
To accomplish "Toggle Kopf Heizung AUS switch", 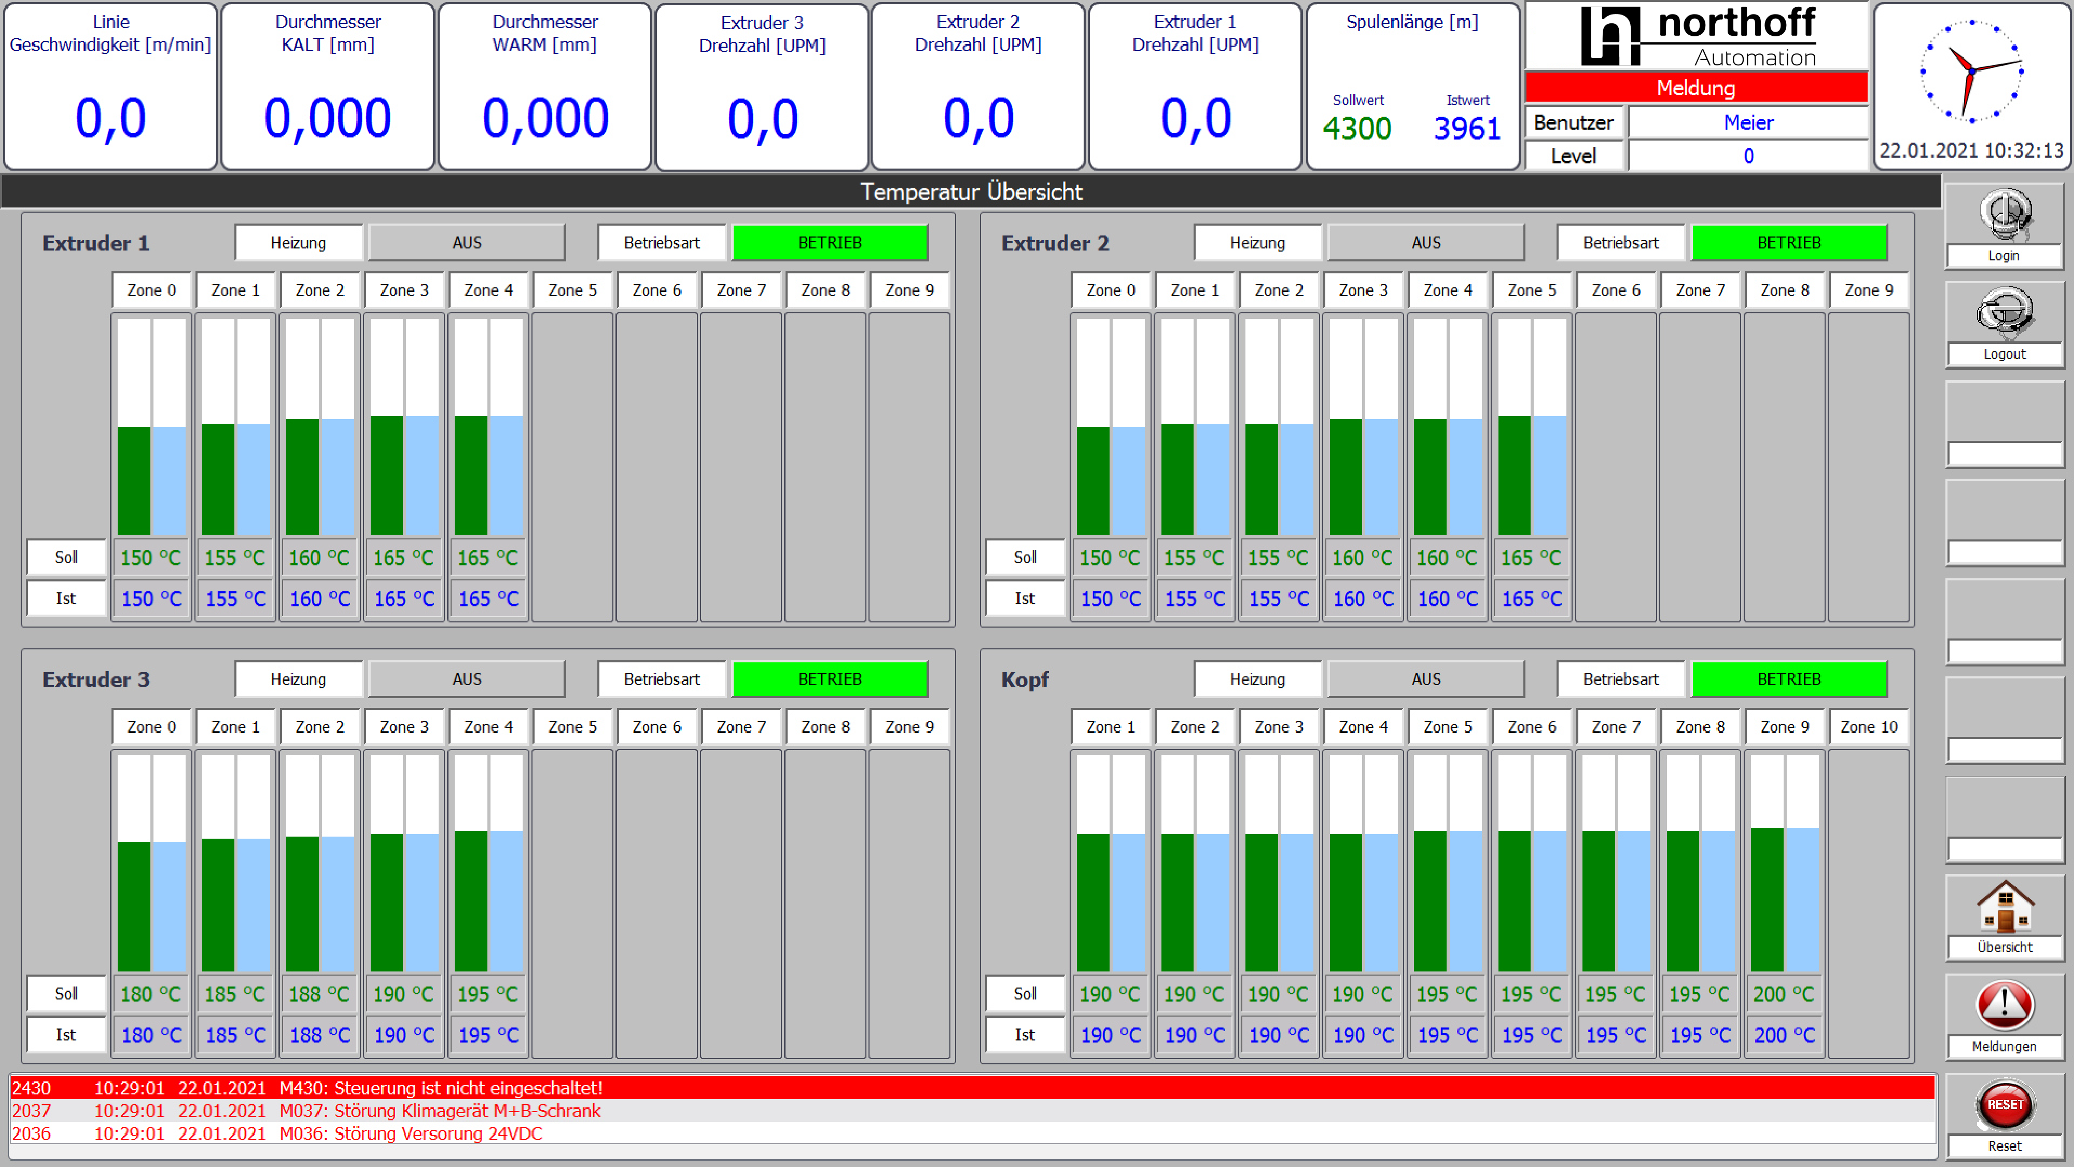I will 1425,679.
